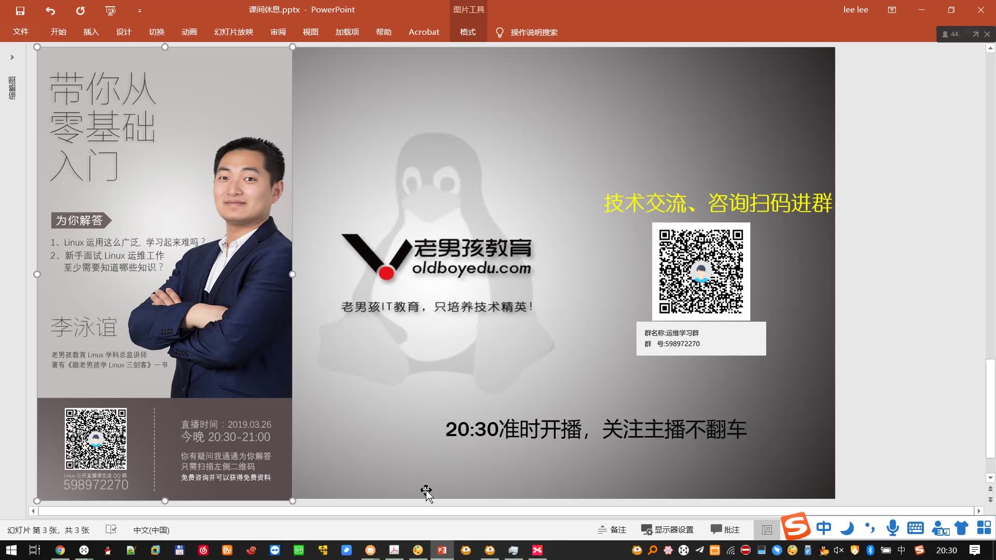Open the 加载项 ribbon tab
Screen dimensions: 996x560
click(x=348, y=32)
